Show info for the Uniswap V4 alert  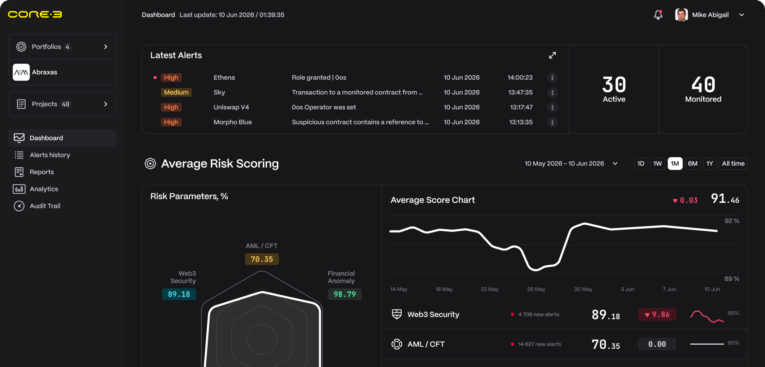click(552, 107)
